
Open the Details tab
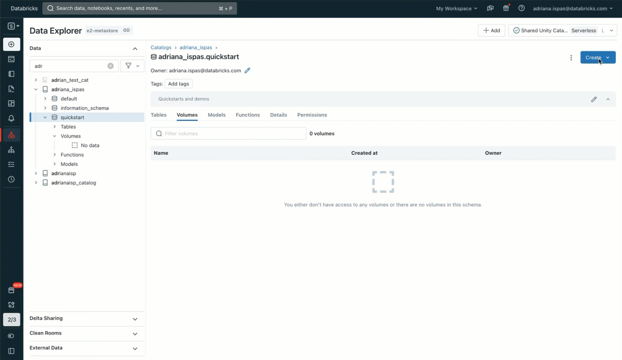pyautogui.click(x=279, y=115)
